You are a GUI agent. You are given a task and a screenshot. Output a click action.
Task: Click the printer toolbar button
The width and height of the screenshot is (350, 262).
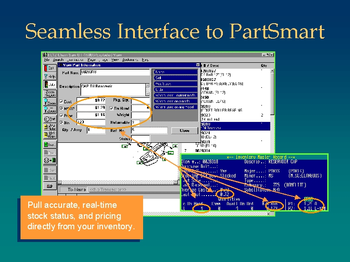click(x=50, y=186)
